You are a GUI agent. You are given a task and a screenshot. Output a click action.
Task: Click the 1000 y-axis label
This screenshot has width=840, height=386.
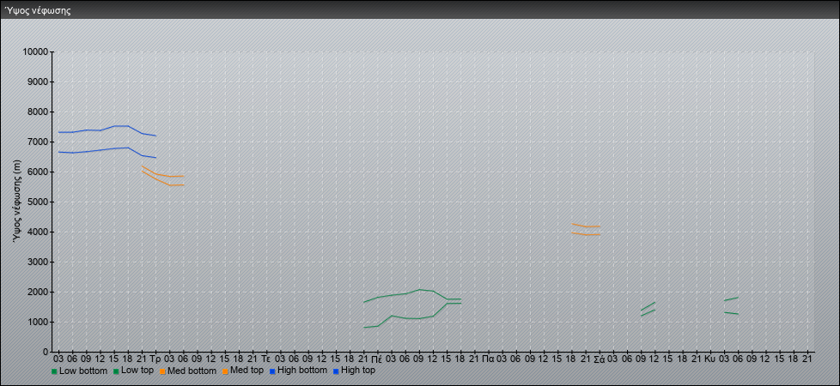[x=38, y=322]
